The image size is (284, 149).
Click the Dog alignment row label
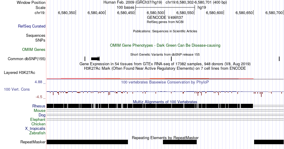click(42, 115)
